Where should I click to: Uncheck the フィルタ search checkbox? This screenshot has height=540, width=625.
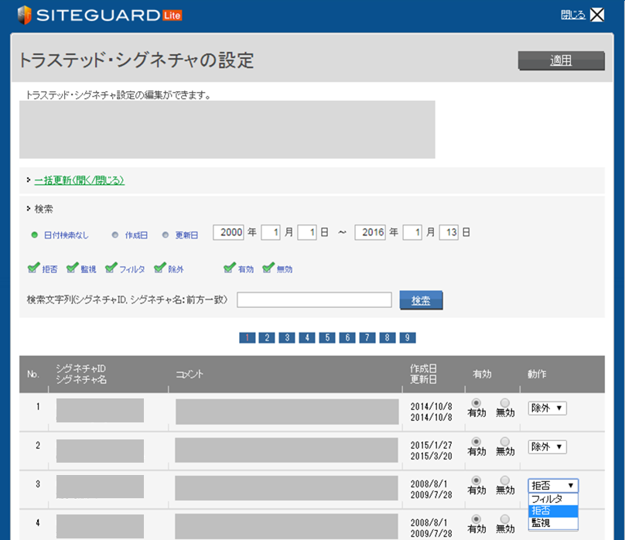pyautogui.click(x=111, y=268)
